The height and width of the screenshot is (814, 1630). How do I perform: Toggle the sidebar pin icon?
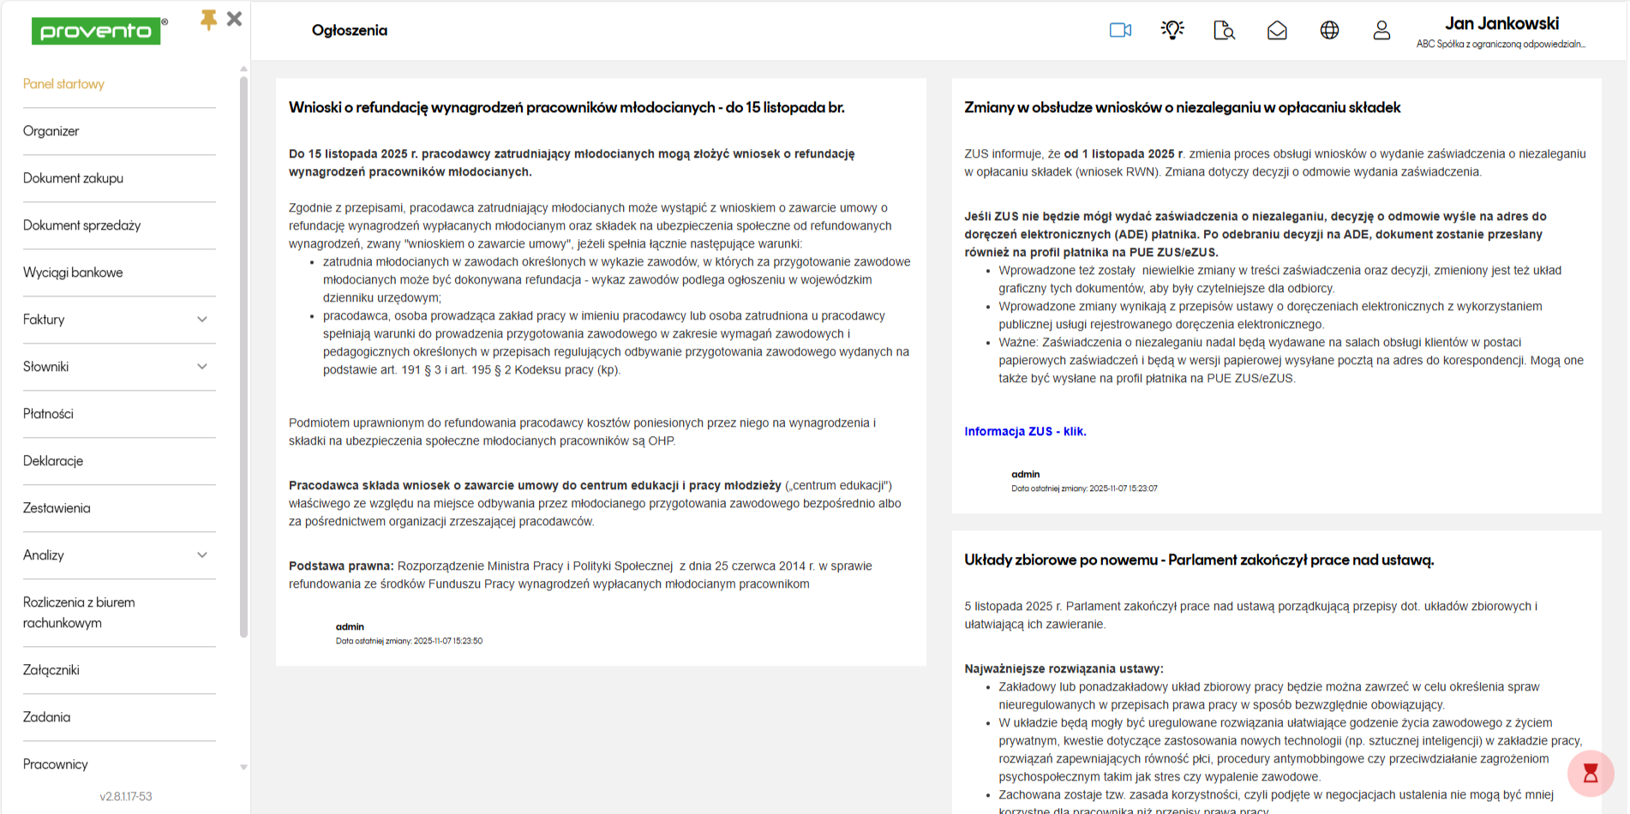(x=208, y=20)
